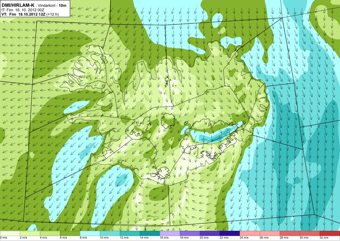The height and width of the screenshot is (241, 340).
Task: Pick the pink swatch between 24 and 26 m/s
Action: (249, 233)
